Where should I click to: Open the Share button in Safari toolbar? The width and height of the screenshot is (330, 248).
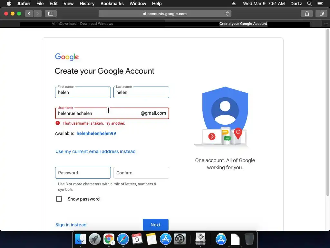click(x=307, y=14)
